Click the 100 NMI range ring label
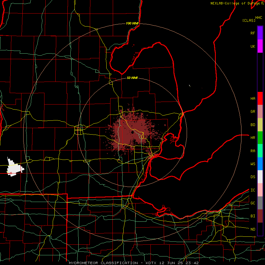Image resolution: width=265 pixels, height=265 pixels. coord(132,23)
